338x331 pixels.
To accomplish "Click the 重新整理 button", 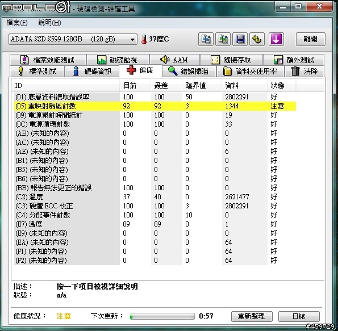I will [x=252, y=316].
